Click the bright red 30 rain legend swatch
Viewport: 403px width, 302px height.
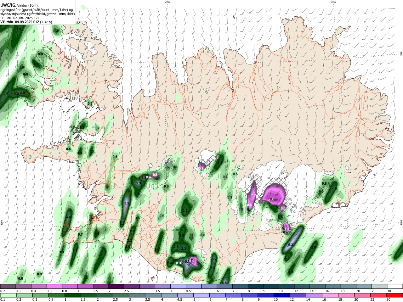click(x=394, y=295)
